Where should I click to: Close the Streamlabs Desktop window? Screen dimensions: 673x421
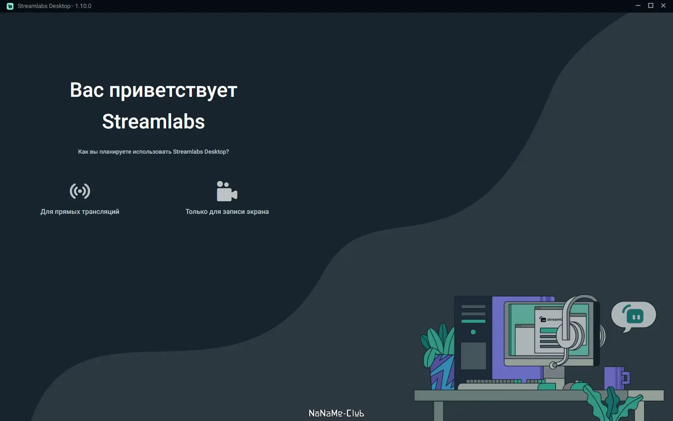pyautogui.click(x=663, y=6)
